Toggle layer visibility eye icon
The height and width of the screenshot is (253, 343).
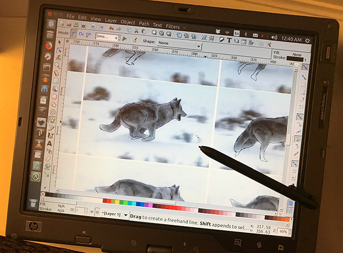pyautogui.click(x=91, y=212)
